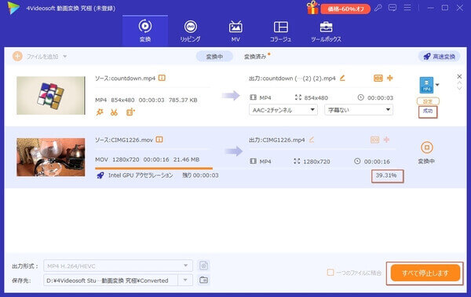Open the MV tab

(x=235, y=31)
